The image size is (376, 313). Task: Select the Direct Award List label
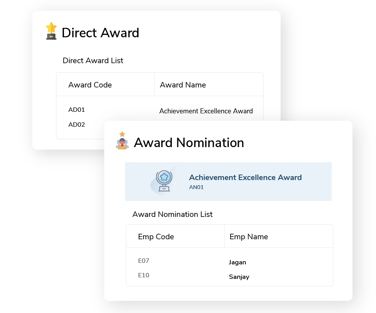pyautogui.click(x=93, y=60)
